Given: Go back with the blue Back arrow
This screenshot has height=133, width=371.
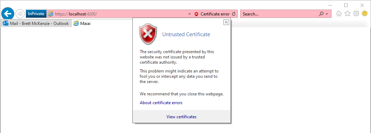Looking at the screenshot, I should [8, 14].
